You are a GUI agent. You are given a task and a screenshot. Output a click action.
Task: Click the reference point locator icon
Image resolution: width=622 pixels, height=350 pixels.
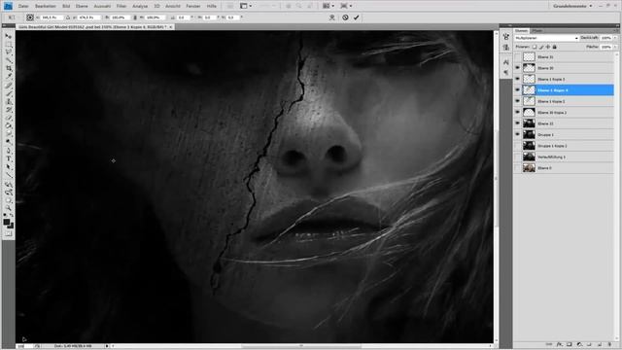[30, 17]
